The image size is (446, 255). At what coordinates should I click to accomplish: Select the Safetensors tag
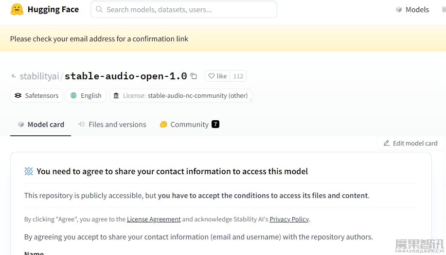36,95
